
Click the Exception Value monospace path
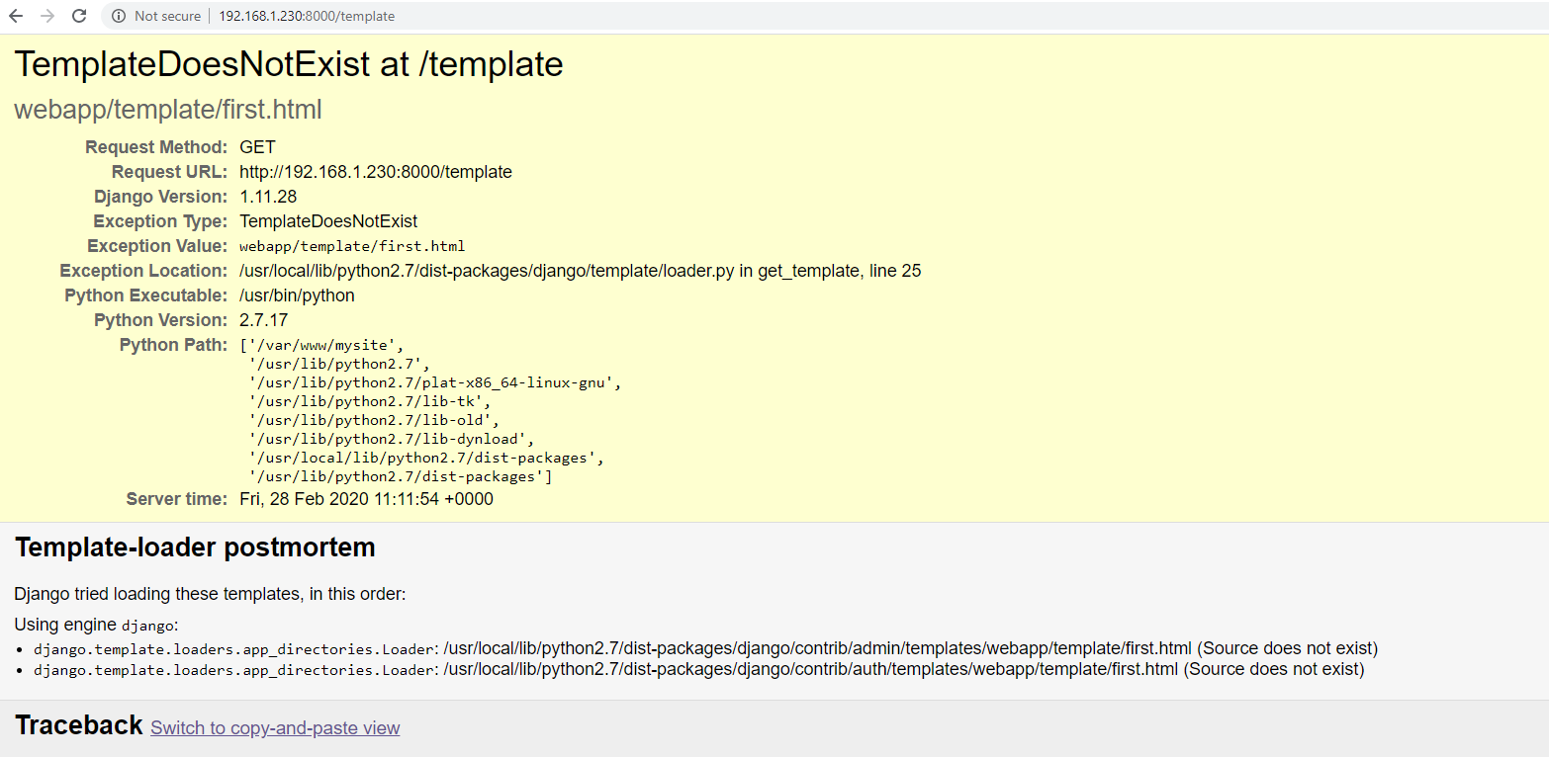tap(352, 246)
